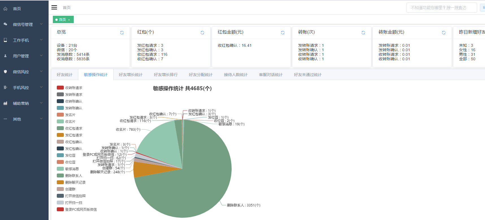Click the 手机风控 bug icon

tap(5, 87)
